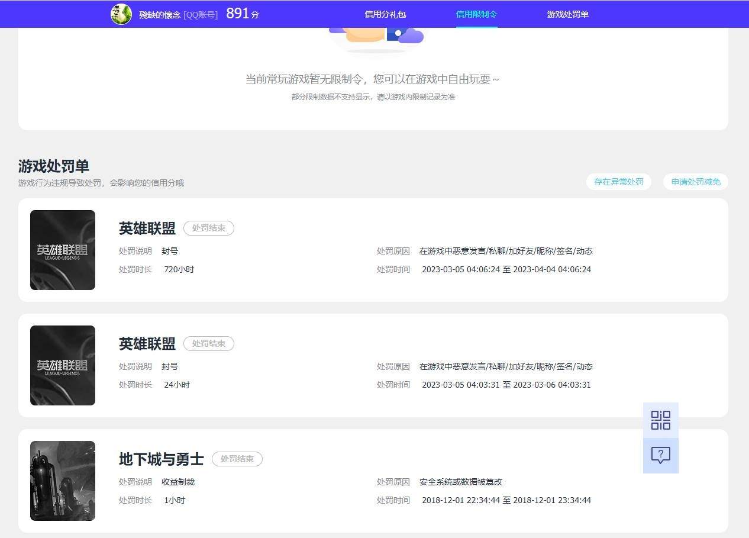749x538 pixels.
Task: Click the 收益制裁 punishment description
Action: (178, 482)
